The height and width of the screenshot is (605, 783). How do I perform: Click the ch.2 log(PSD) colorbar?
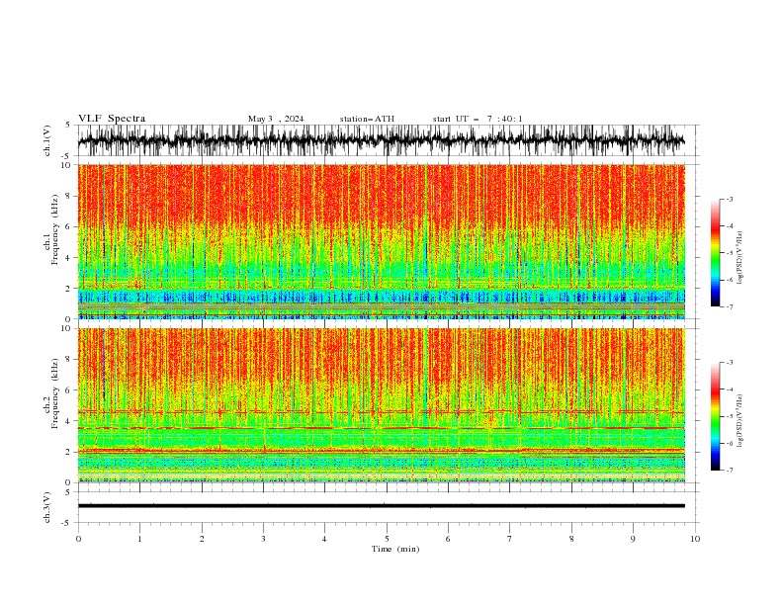click(716, 416)
